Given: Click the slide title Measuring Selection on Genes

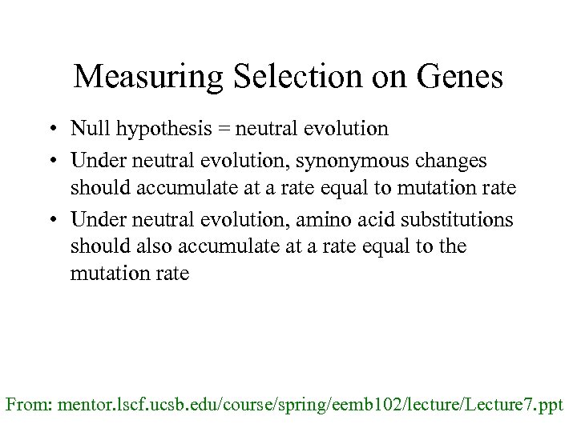Looking at the screenshot, I should point(288,77).
